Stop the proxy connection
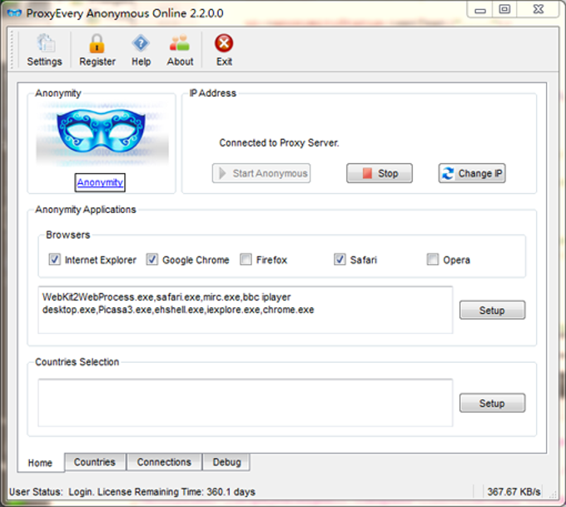The image size is (566, 507). click(380, 173)
